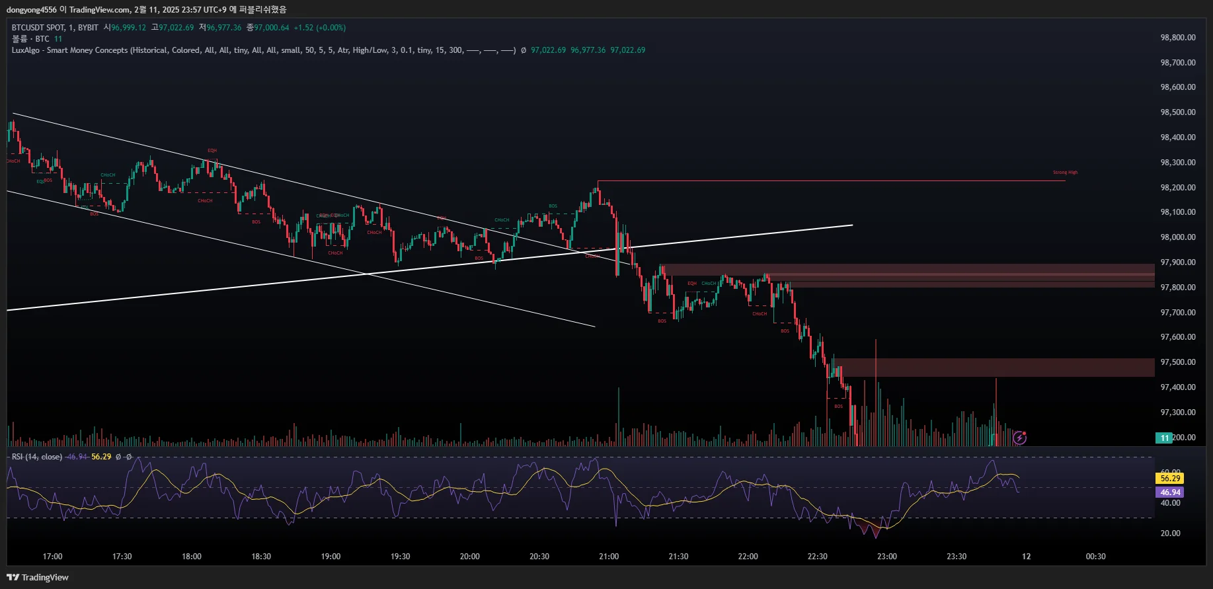Select the BTCUSDT SPOT symbol legend title
Screen dimensions: 1213x589
point(55,28)
